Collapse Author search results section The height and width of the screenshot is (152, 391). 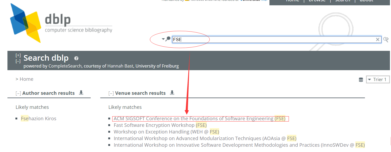pyautogui.click(x=18, y=93)
